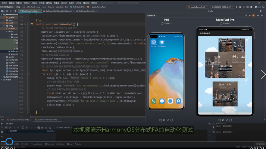Image resolution: width=266 pixels, height=149 pixels.
Task: Run the puzzleGameTest configuration
Action: [237, 7]
